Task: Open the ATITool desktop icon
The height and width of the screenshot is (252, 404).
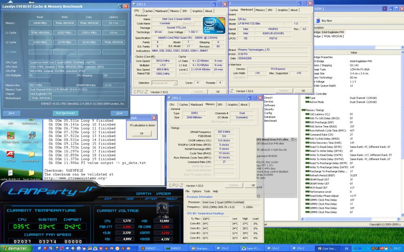Action: pyautogui.click(x=11, y=155)
